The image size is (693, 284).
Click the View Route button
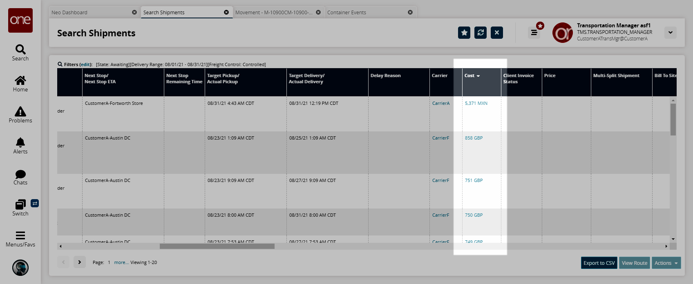coord(635,263)
